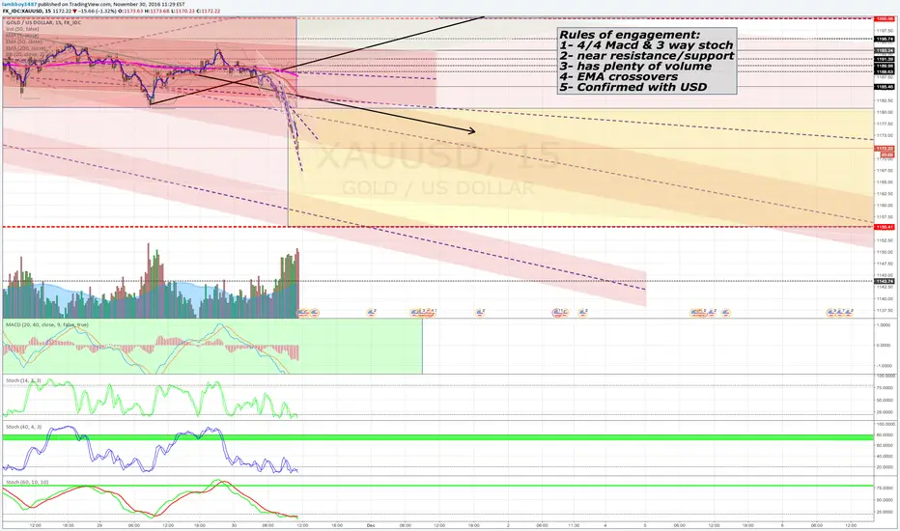Click the EMA (50, close) indicator label
900x531 pixels.
click(x=23, y=42)
